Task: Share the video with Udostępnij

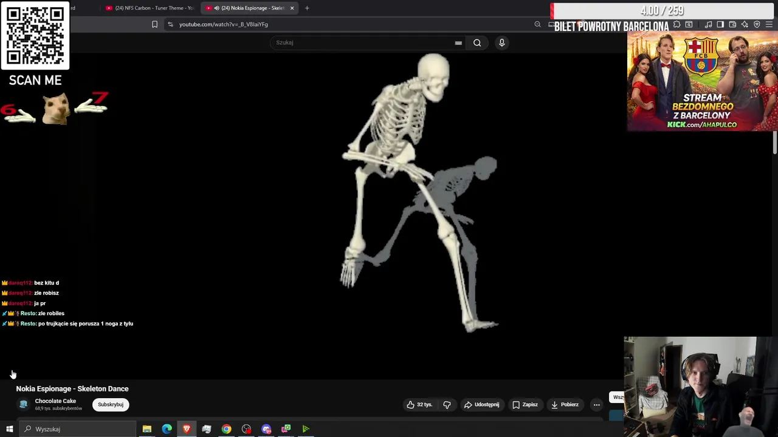Action: coord(481,404)
